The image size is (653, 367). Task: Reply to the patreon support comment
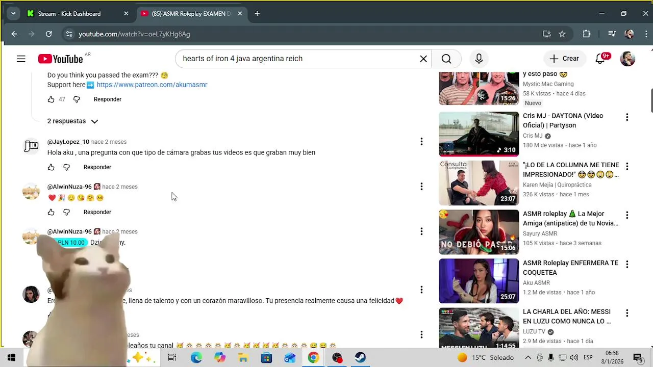[108, 99]
